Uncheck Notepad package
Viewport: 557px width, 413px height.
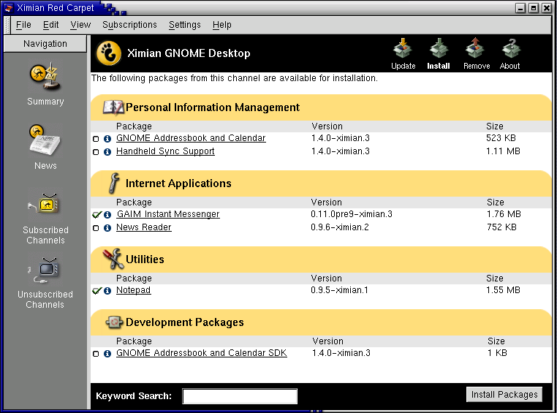coord(97,290)
